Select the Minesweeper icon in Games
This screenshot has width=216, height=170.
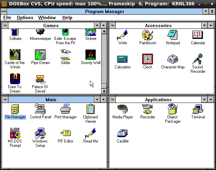click(x=40, y=32)
